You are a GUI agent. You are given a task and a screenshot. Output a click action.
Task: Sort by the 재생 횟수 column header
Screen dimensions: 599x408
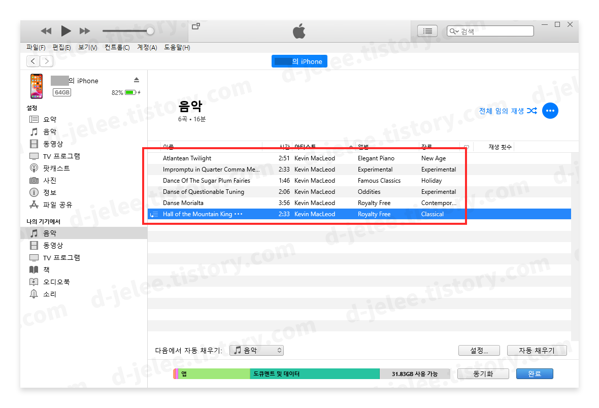500,147
